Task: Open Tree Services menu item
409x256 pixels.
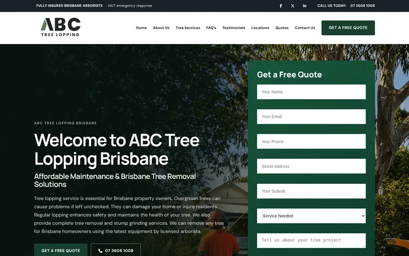Action: tap(188, 28)
